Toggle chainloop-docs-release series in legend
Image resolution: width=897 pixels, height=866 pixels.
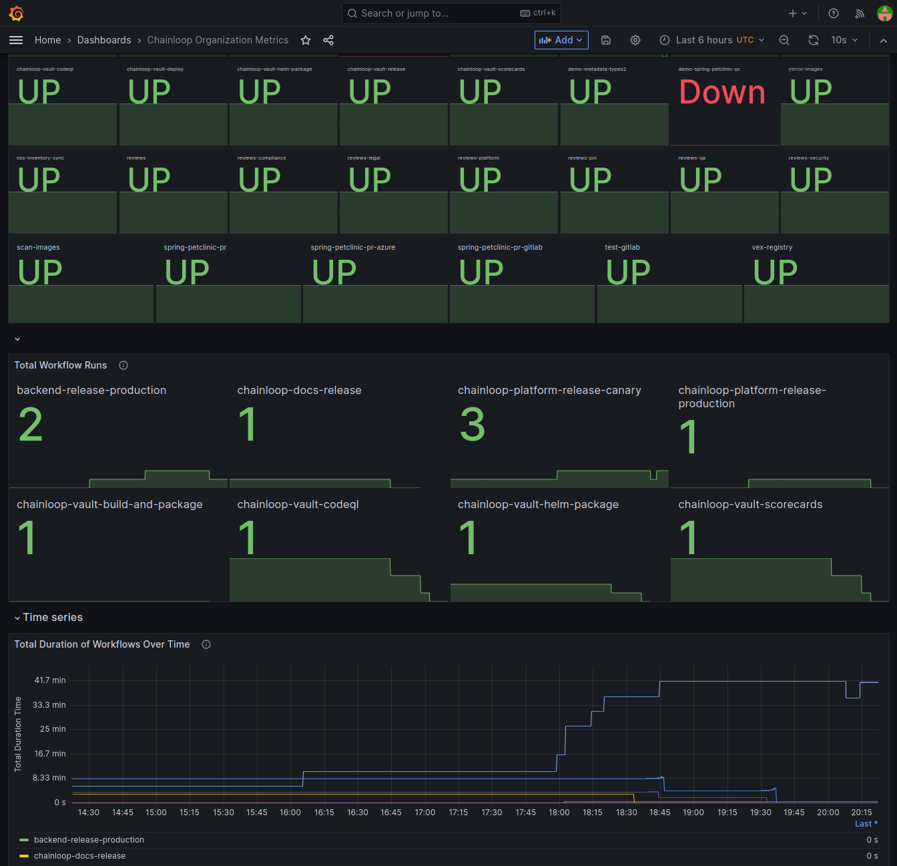(79, 856)
